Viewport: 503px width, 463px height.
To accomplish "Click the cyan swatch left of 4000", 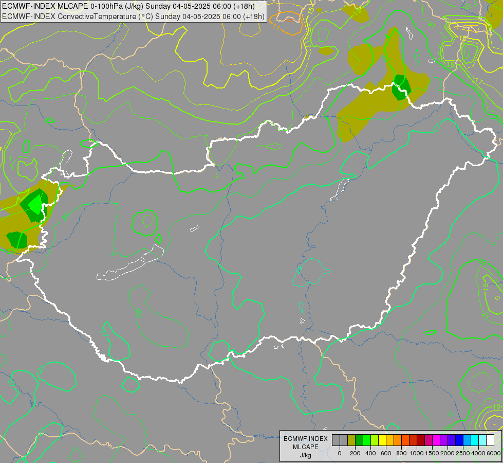I will coord(475,440).
